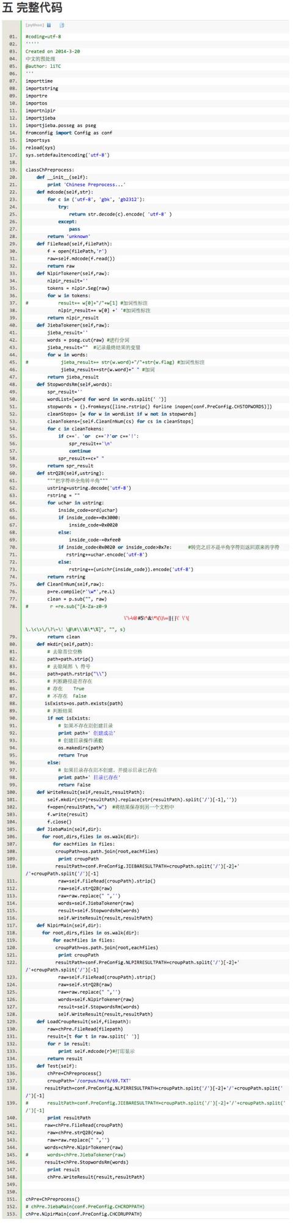Click the copy code icon
This screenshot has width=293, height=1223.
coord(62,25)
